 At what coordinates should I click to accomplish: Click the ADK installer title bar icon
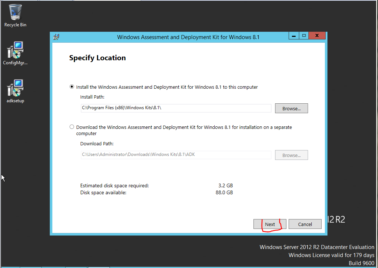point(56,37)
